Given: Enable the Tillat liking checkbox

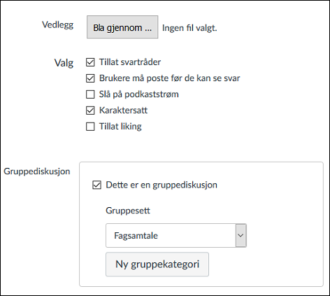Looking at the screenshot, I should [90, 127].
